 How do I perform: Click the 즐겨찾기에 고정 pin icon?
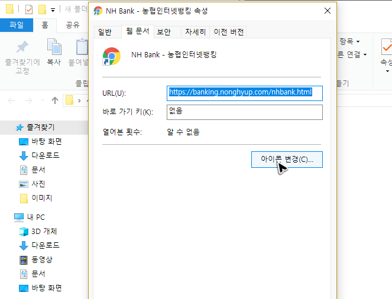point(22,47)
